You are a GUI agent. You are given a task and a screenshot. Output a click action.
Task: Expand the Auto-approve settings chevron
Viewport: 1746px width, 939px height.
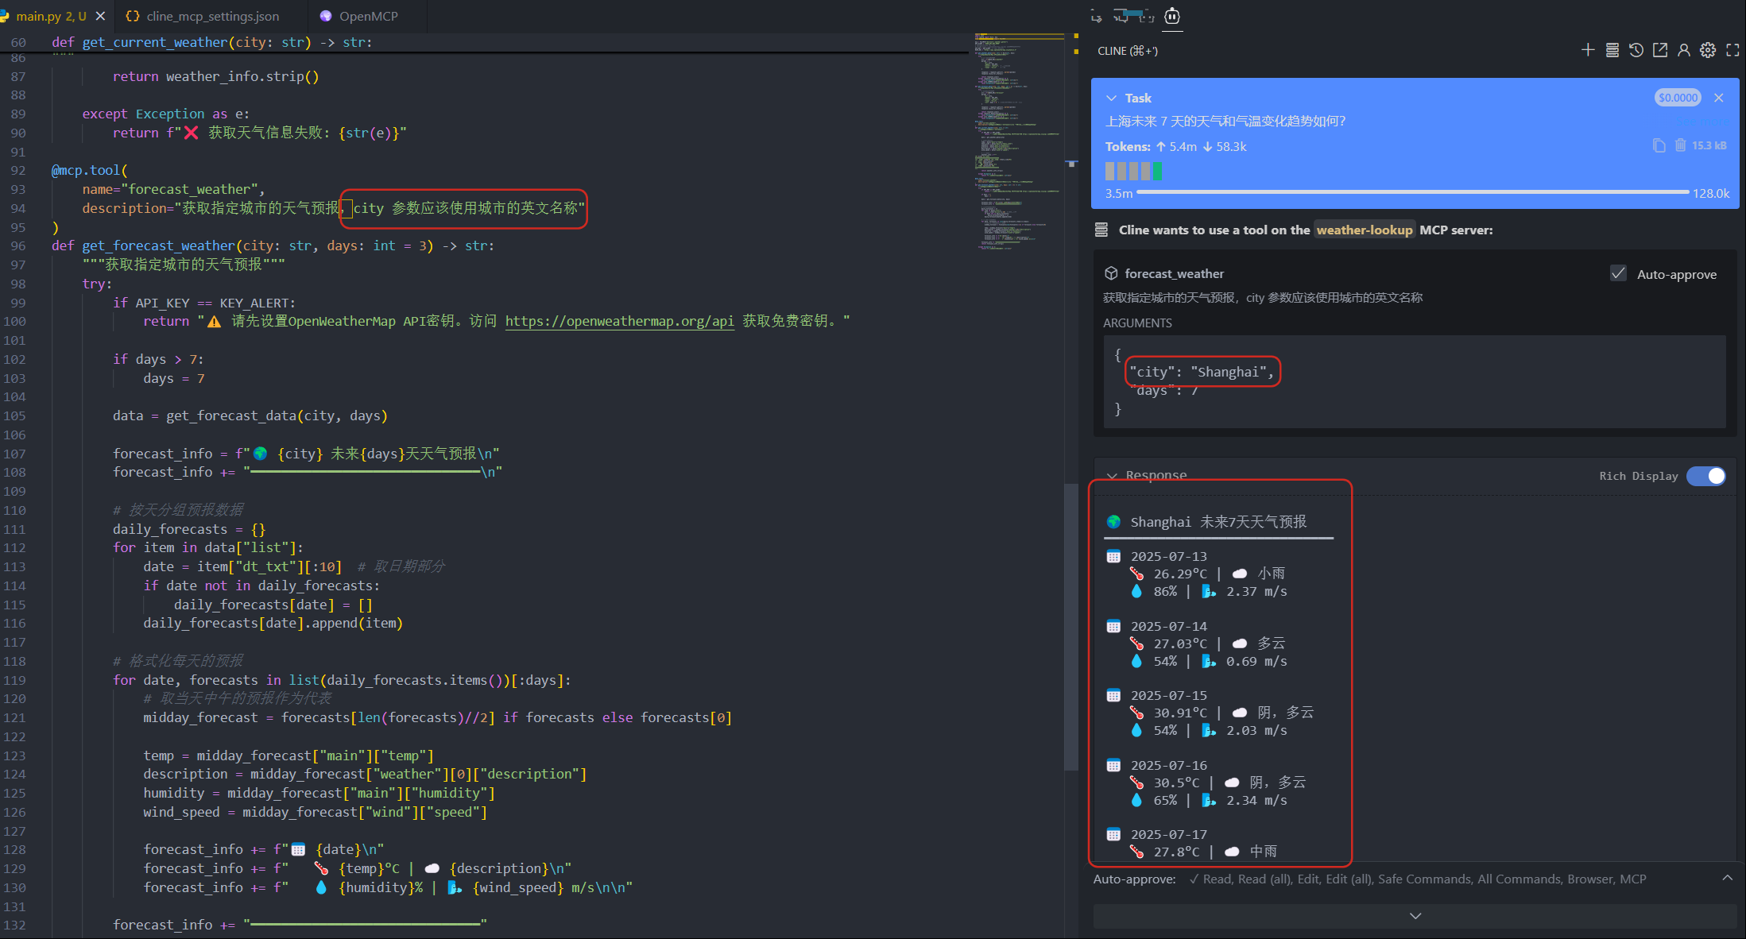click(x=1727, y=878)
